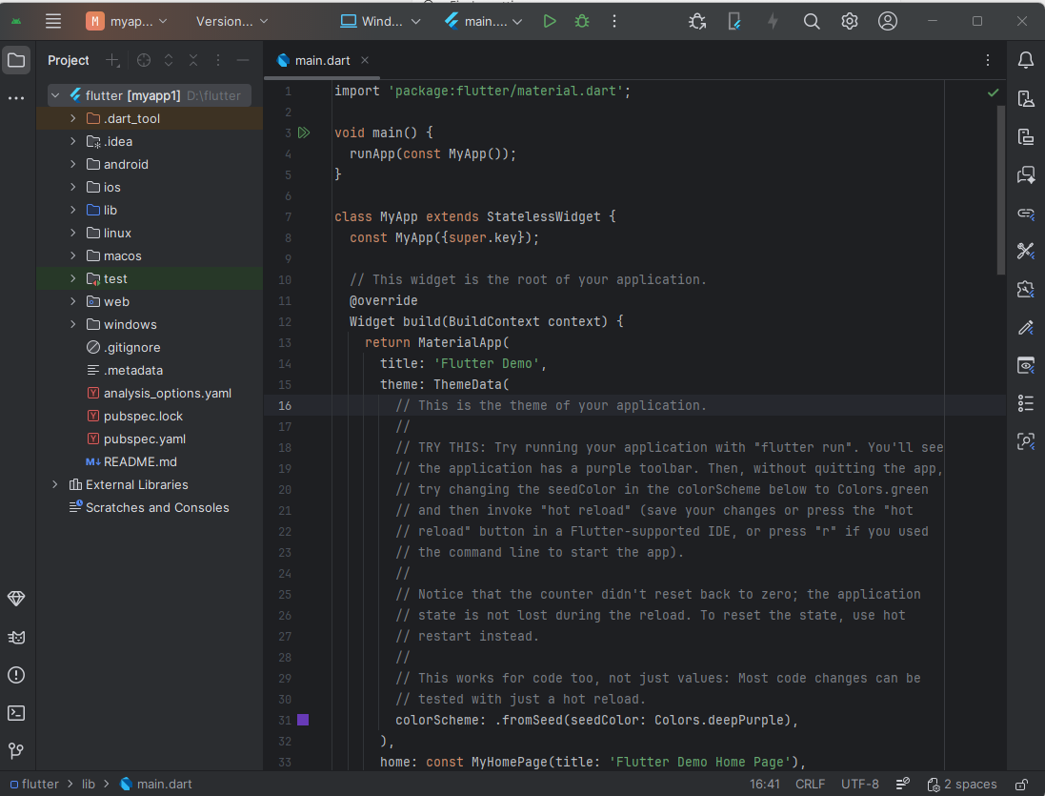This screenshot has height=796, width=1045.
Task: Open the main hamburger menu
Action: (53, 21)
